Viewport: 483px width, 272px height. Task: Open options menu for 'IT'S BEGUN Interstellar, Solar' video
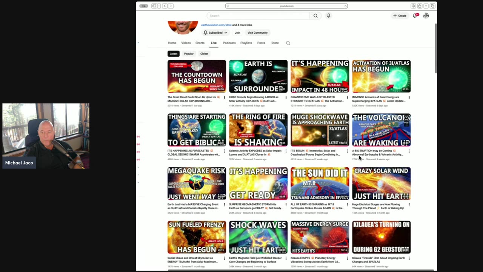point(348,151)
